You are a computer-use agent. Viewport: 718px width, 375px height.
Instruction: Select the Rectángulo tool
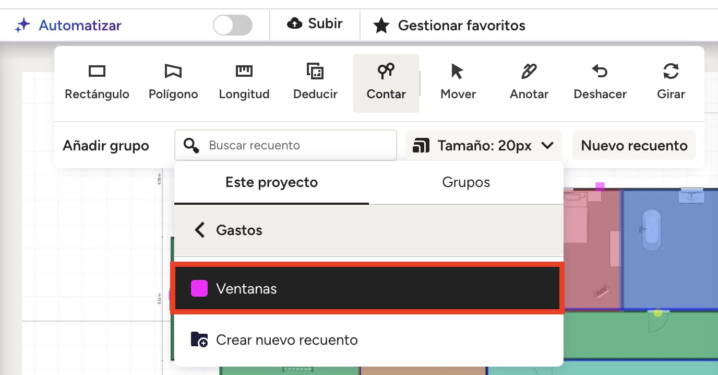[97, 83]
